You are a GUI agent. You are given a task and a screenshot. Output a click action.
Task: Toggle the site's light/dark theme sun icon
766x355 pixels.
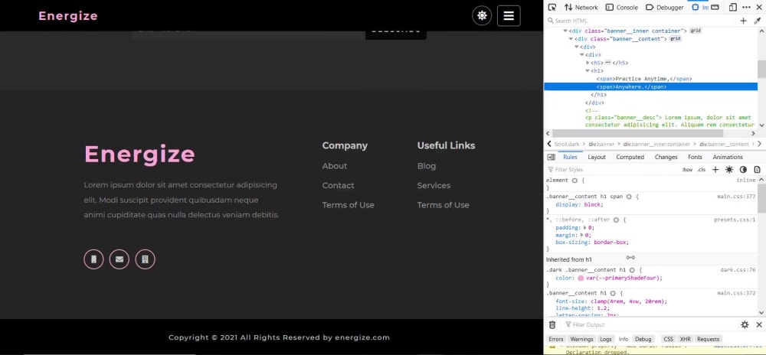click(482, 15)
